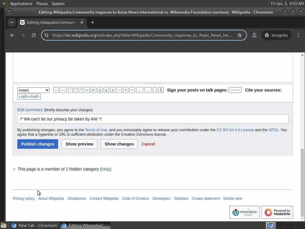Insert the less-than-or-equal sign
The height and width of the screenshot is (229, 305).
pos(100,90)
